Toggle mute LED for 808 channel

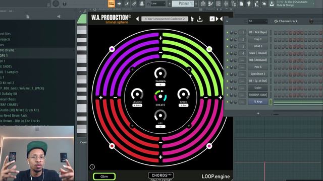228,60
